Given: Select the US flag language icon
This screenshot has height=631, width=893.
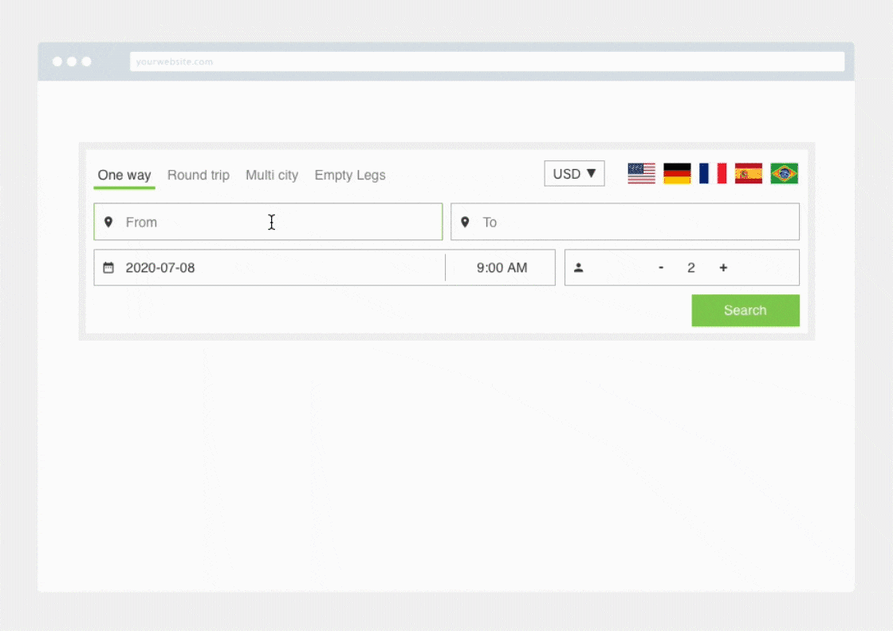Looking at the screenshot, I should (x=641, y=173).
